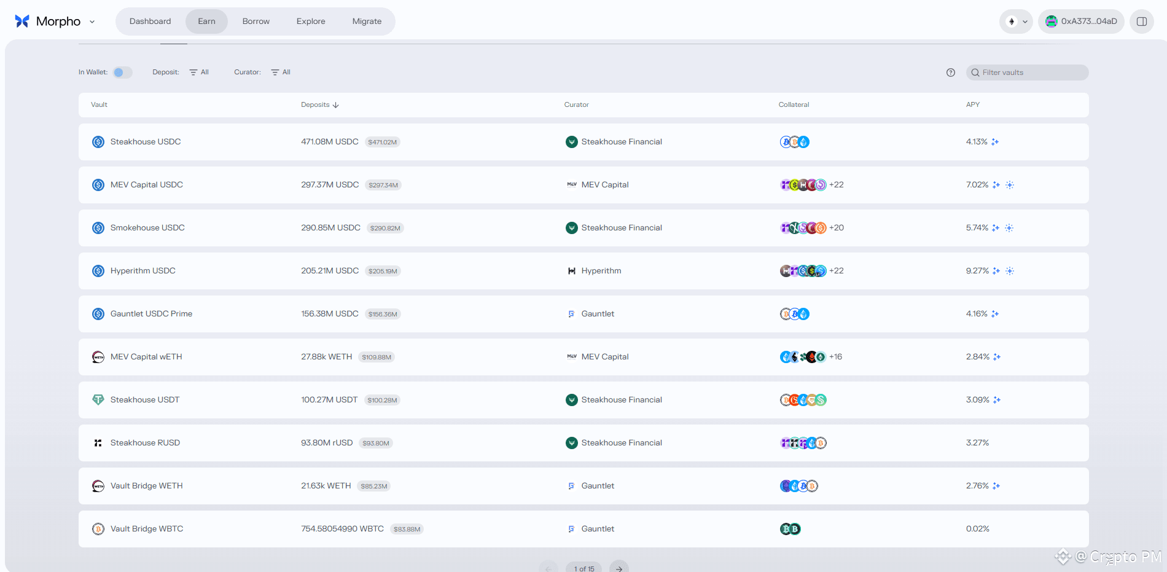
Task: Open the Curator All filter
Action: pyautogui.click(x=281, y=72)
